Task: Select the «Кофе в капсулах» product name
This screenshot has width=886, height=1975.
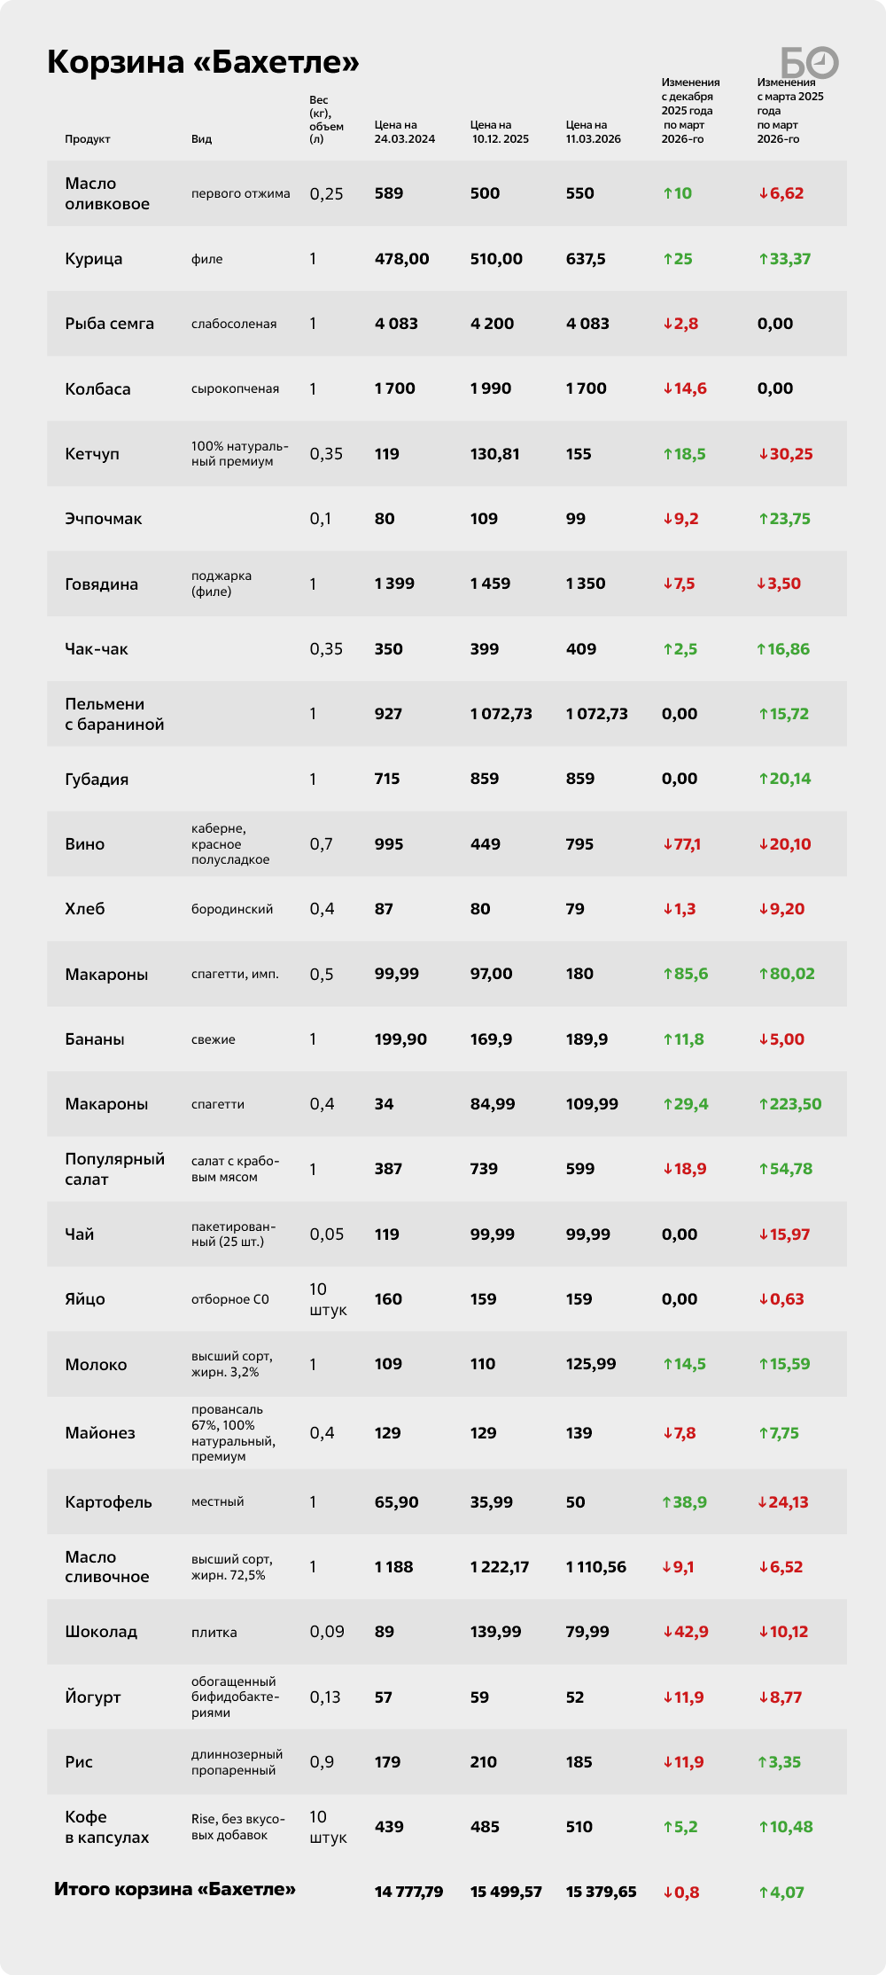Action: point(106,1827)
